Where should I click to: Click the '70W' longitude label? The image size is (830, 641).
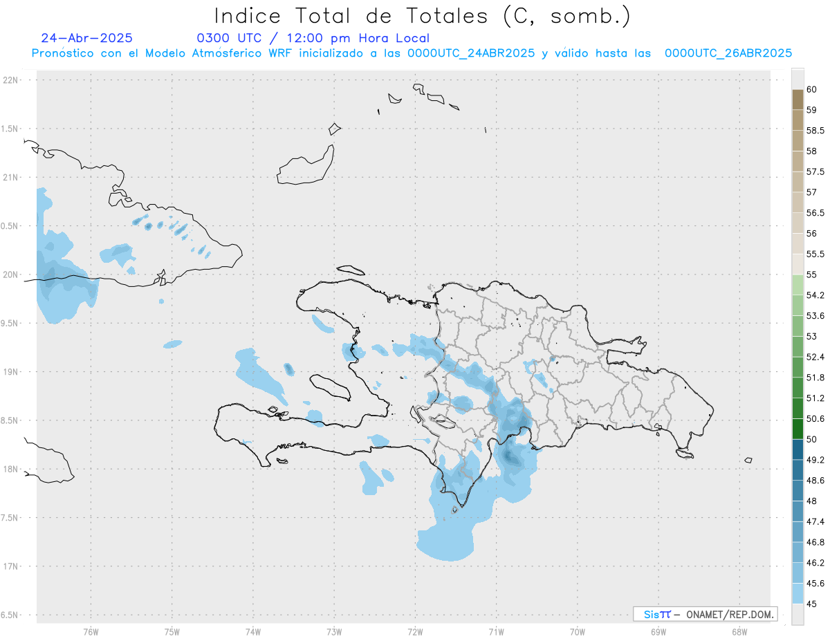[x=577, y=632]
